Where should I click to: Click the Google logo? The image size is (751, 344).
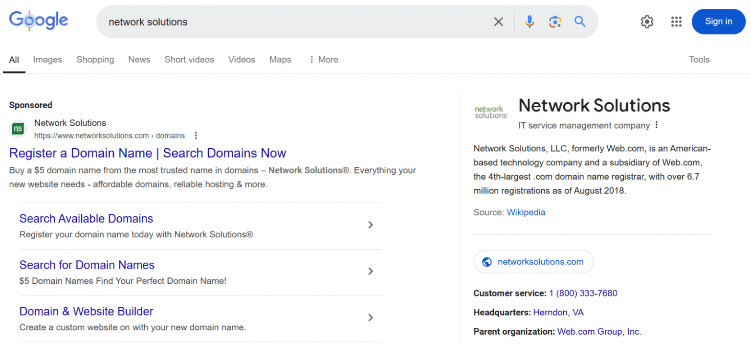pos(38,20)
